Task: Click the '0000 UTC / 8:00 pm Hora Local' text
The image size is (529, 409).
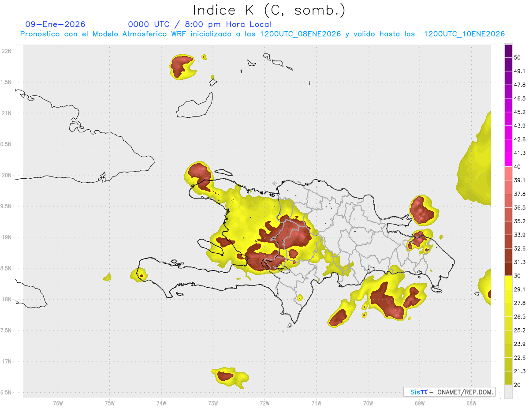Action: [199, 24]
